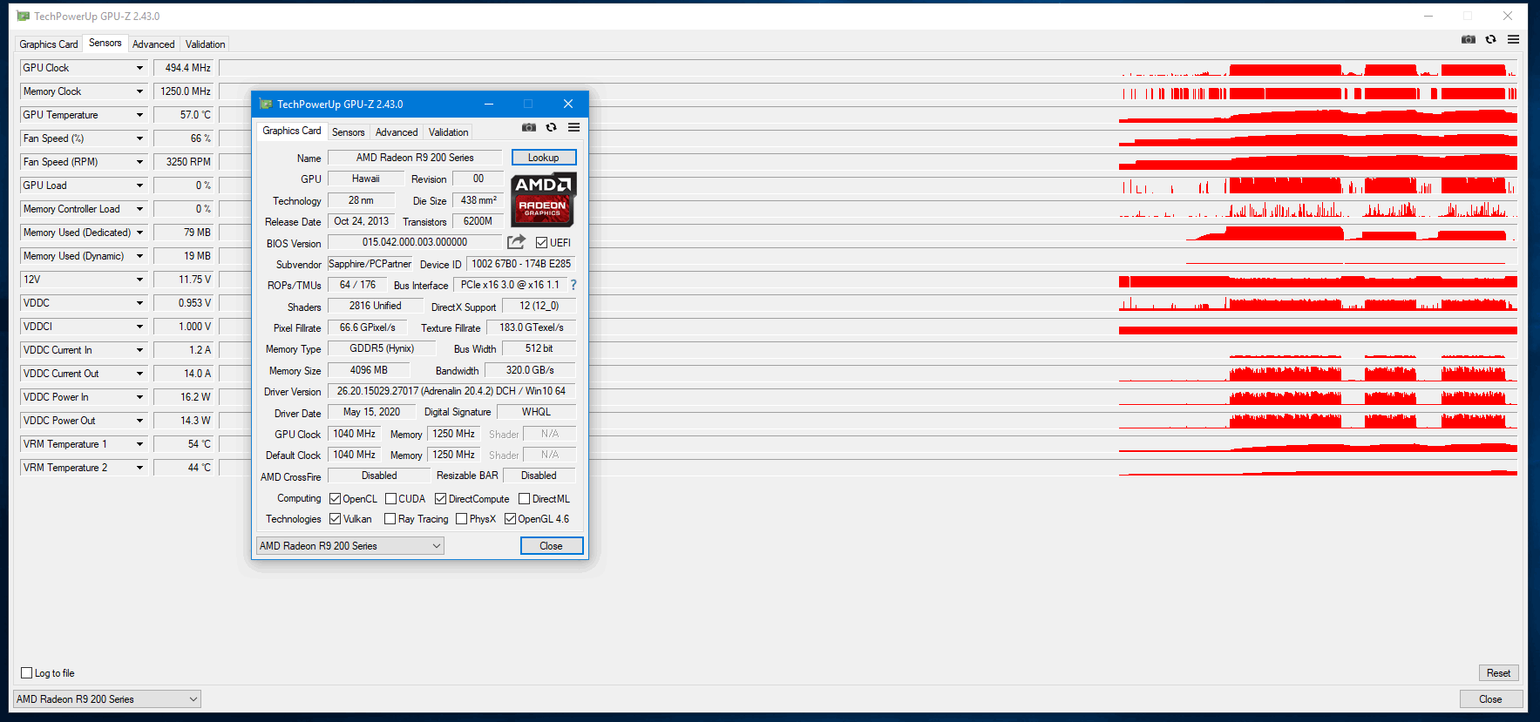The width and height of the screenshot is (1540, 722).
Task: Switch to Advanced tab in front window
Action: [397, 132]
